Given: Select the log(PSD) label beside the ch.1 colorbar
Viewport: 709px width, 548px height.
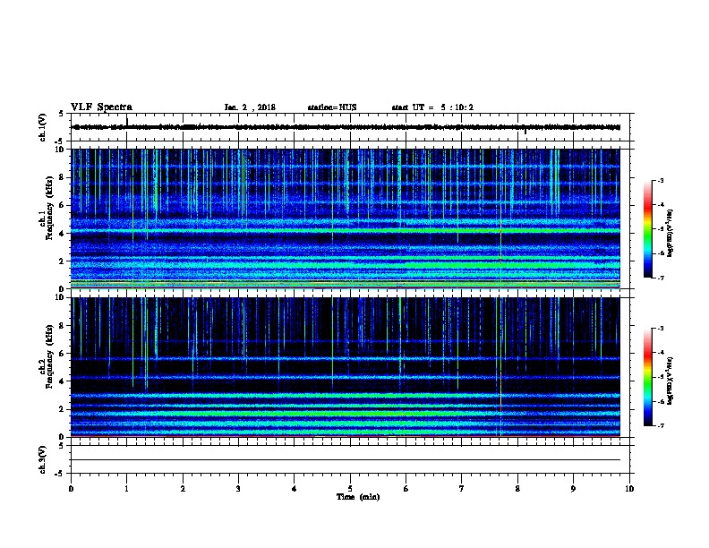Looking at the screenshot, I should click(x=670, y=233).
